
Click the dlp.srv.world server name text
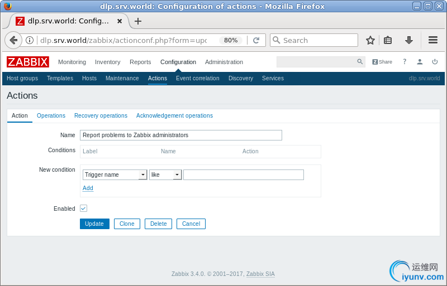pos(424,78)
